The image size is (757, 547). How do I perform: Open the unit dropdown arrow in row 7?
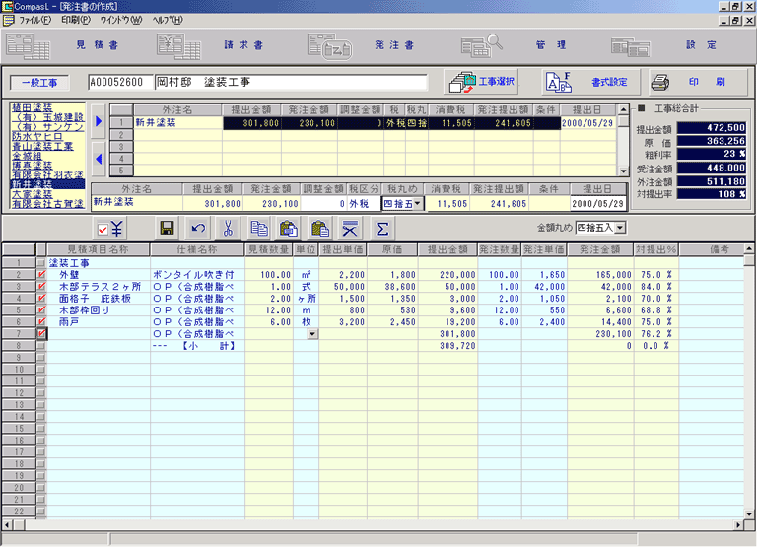[312, 333]
